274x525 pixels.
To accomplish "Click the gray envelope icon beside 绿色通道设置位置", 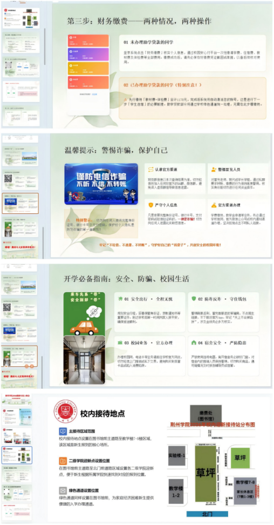I will click(x=62, y=490).
